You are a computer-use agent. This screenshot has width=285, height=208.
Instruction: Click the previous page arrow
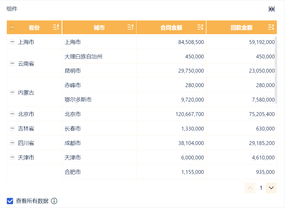(250, 188)
